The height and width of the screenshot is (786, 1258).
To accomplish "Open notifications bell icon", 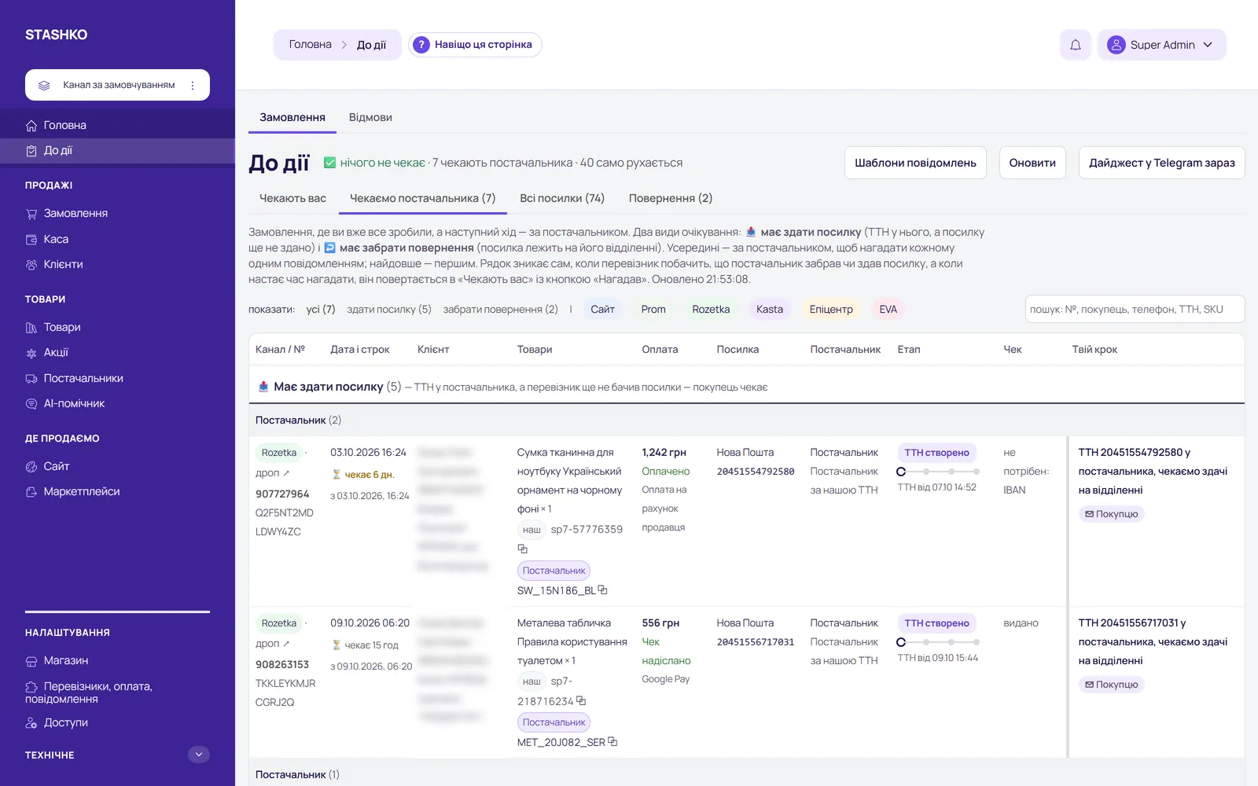I will 1075,45.
